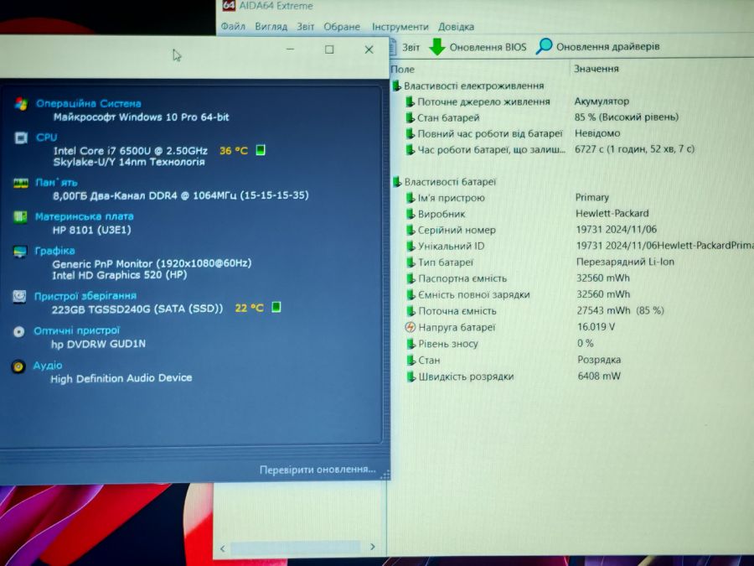Click the CPU chip icon
This screenshot has height=566, width=754.
(x=21, y=138)
